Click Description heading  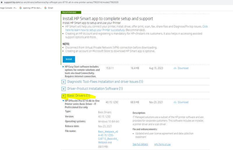tap(139, 113)
